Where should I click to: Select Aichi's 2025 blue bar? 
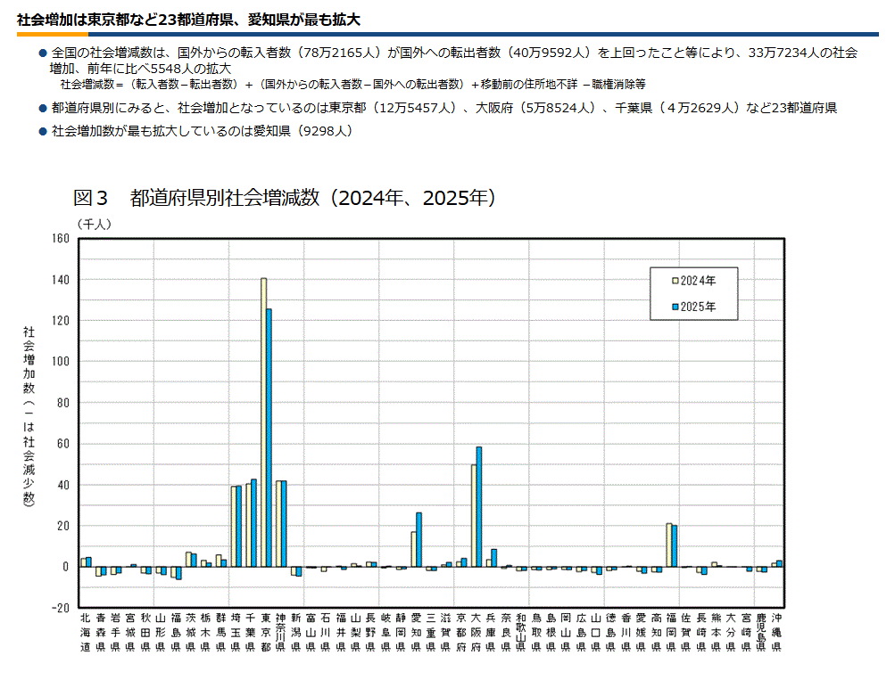(418, 538)
